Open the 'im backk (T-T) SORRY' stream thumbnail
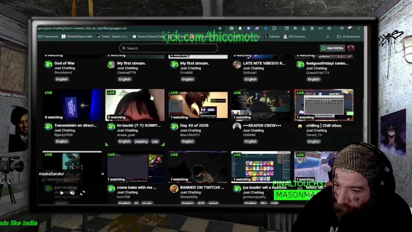The height and width of the screenshot is (232, 412). click(x=135, y=105)
